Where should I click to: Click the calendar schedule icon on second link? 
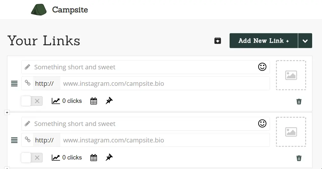pos(94,158)
